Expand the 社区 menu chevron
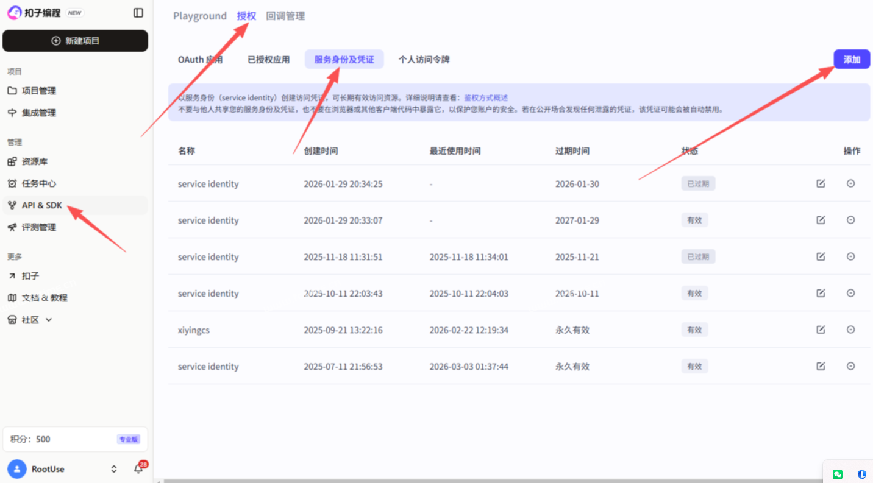 pos(49,320)
